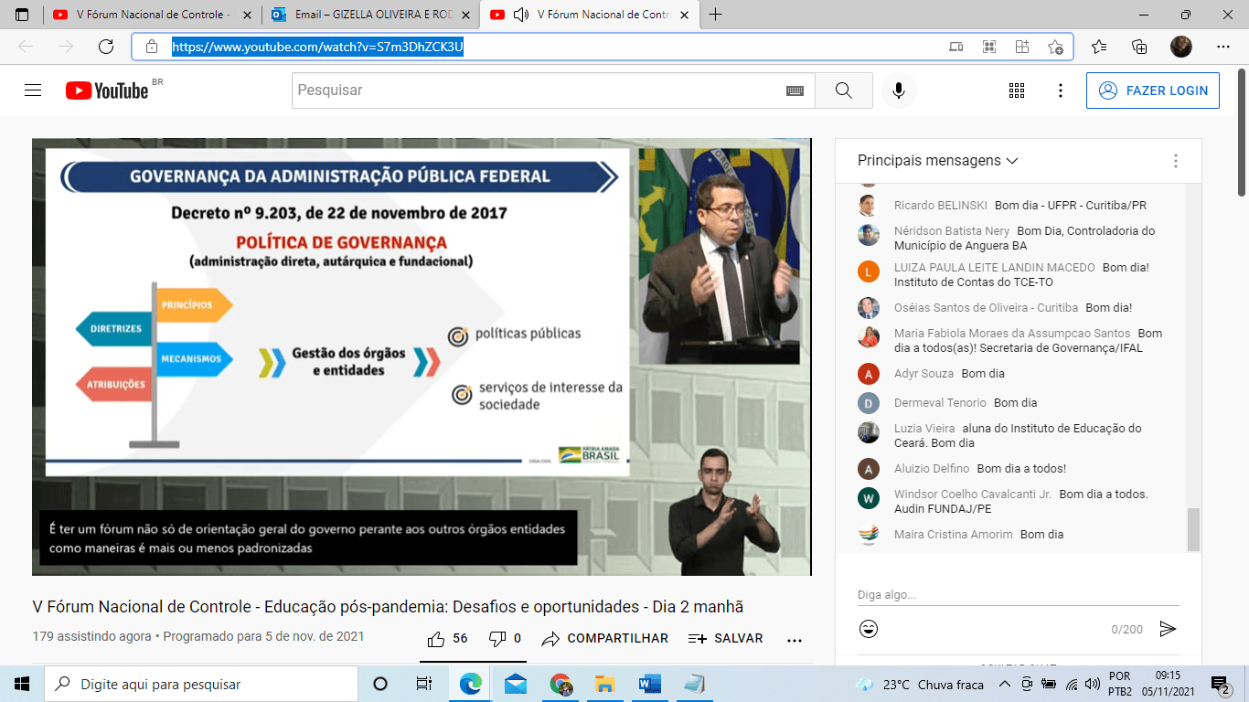Open the on-screen keyboard in search box
1249x702 pixels.
(795, 90)
